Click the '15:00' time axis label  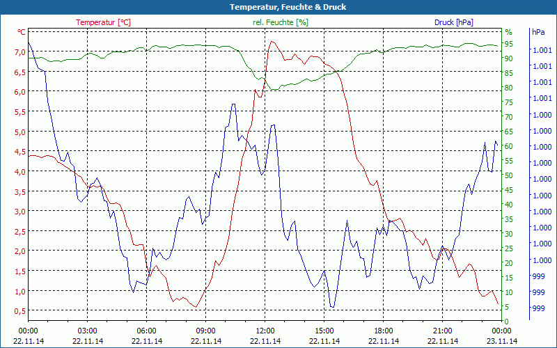(324, 331)
